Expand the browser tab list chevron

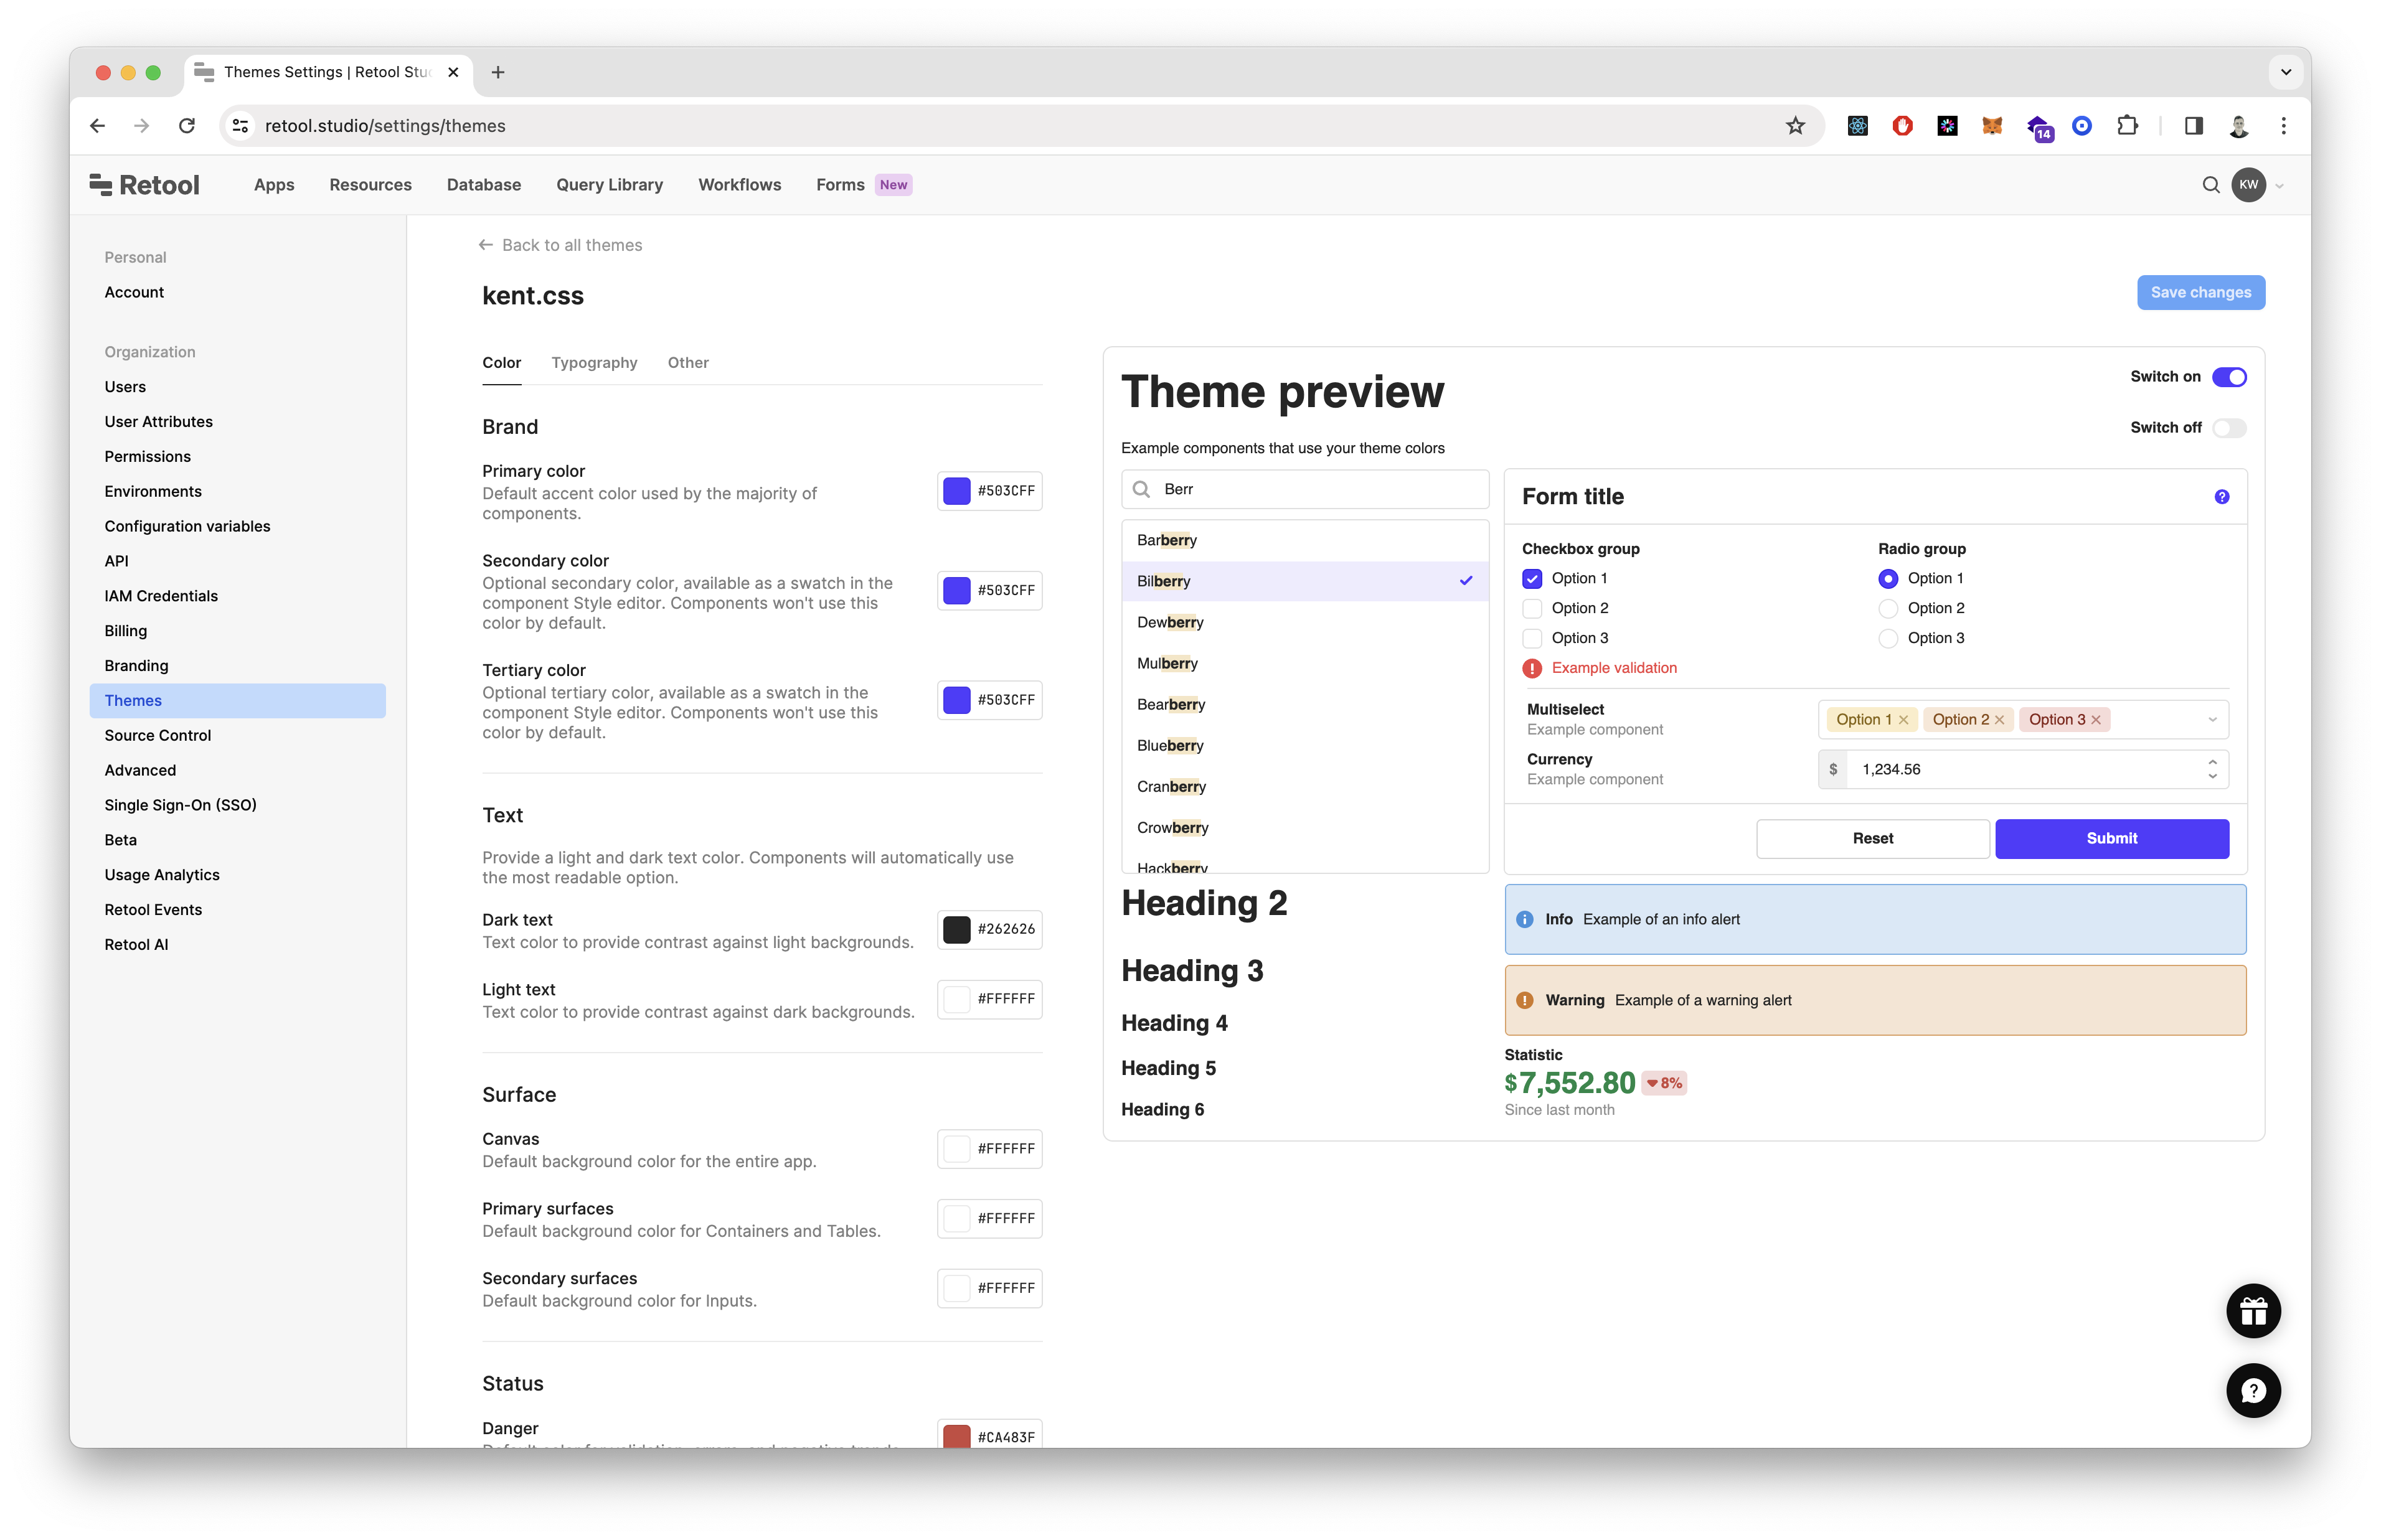[2285, 72]
